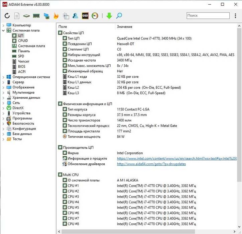The height and width of the screenshot is (234, 242).
Task: Select CPUID in the tree
Action: (20, 41)
